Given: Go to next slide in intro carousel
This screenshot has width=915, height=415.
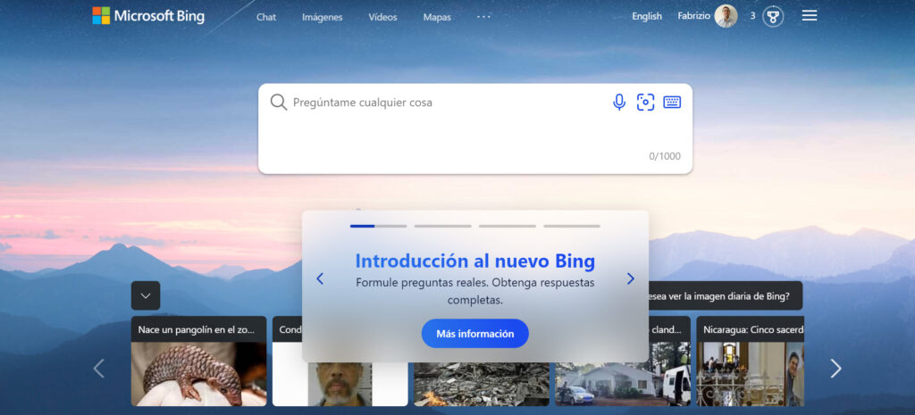Looking at the screenshot, I should click(x=630, y=278).
